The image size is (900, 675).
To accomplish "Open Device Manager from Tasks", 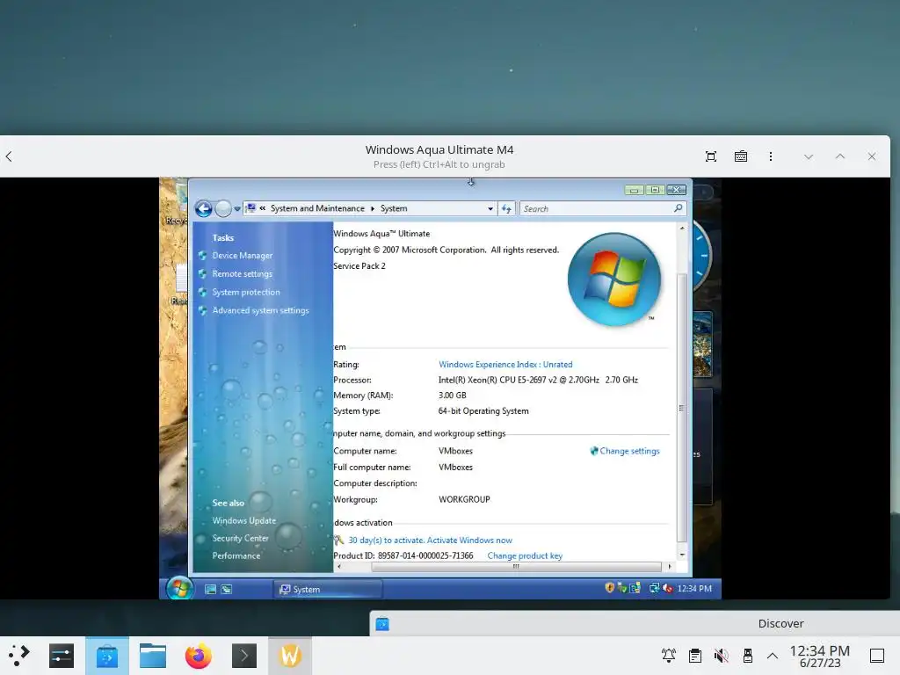I will pos(243,256).
